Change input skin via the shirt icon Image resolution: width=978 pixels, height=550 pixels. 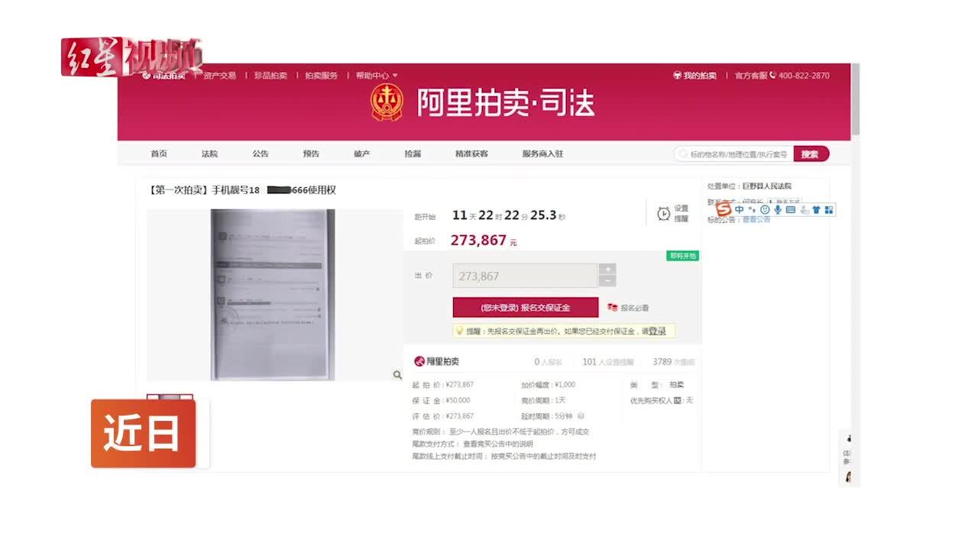coord(817,209)
